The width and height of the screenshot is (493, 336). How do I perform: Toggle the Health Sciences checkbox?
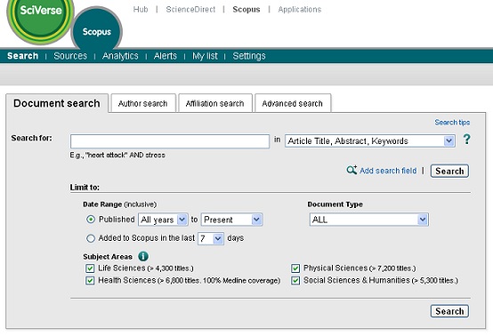(90, 280)
